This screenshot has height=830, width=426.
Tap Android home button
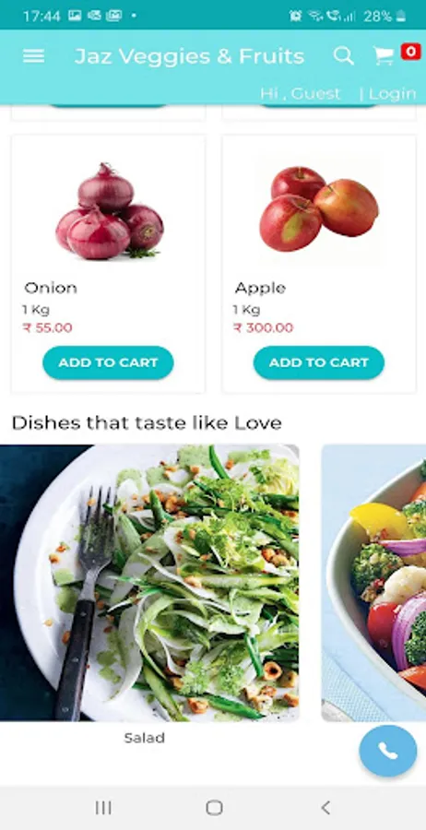214,808
